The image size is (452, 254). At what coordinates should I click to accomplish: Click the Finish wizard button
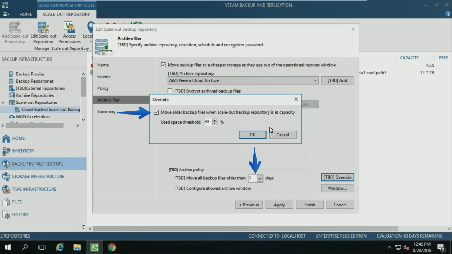[310, 205]
